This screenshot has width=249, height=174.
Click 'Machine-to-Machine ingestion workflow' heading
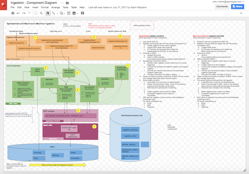(x=208, y=36)
